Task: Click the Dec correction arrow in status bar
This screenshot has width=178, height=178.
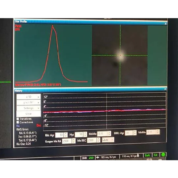Action: (x=138, y=156)
